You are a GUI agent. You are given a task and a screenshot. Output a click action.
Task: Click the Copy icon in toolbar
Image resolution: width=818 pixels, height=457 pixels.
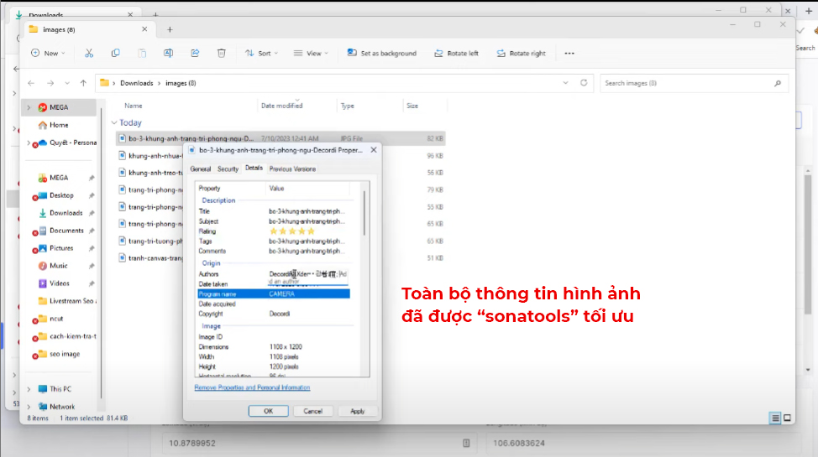coord(116,53)
